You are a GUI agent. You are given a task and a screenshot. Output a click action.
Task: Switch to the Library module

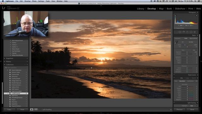click(140, 9)
